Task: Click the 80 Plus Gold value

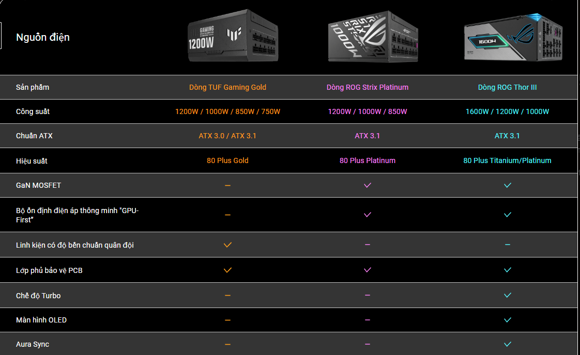Action: pos(227,160)
